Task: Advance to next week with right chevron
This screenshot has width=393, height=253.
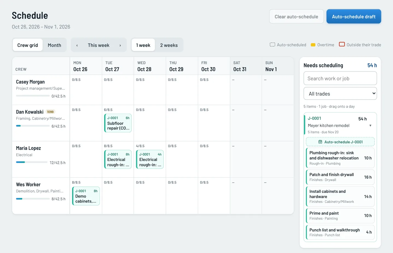Action: 120,45
